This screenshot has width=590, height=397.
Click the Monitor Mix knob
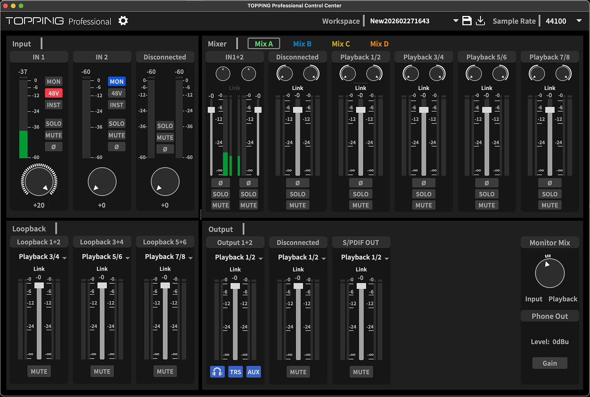(x=550, y=273)
